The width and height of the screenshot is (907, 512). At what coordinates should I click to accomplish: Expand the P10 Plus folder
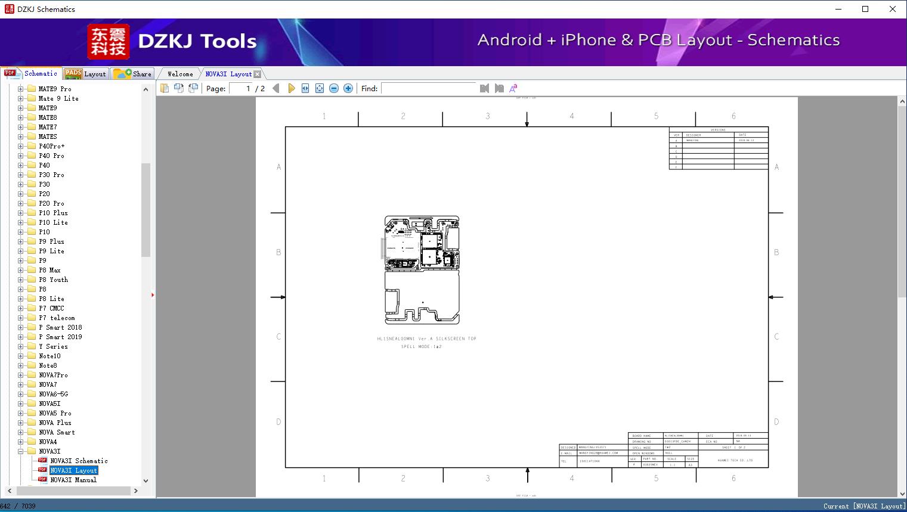click(x=21, y=213)
